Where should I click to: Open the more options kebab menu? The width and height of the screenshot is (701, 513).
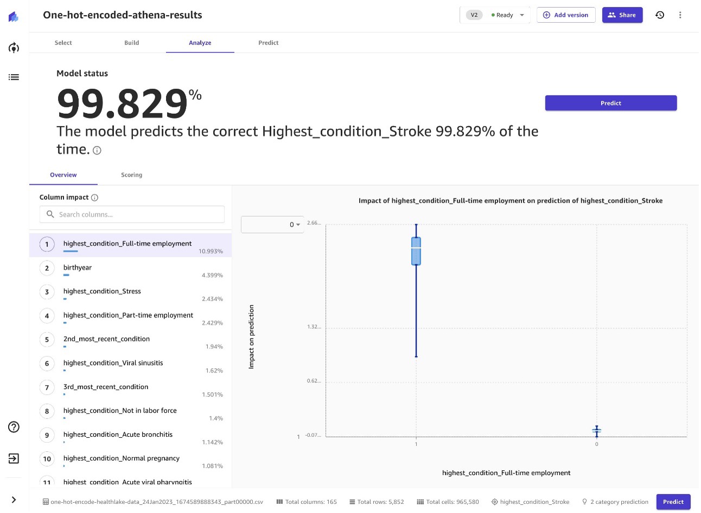[x=680, y=15]
